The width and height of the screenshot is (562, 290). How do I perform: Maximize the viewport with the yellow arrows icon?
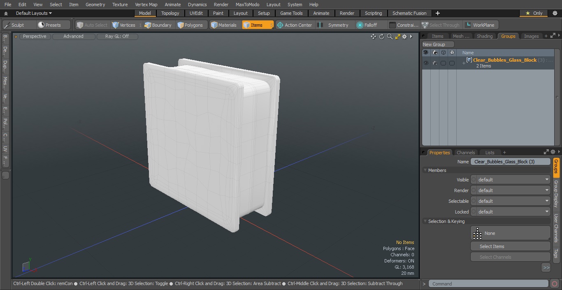tap(397, 37)
